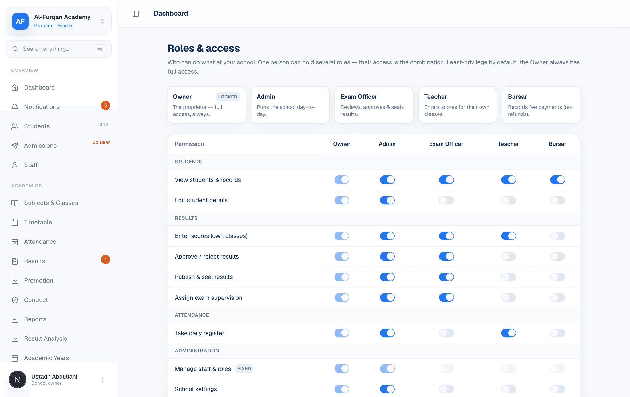Viewport: 630px width, 397px height.
Task: Open Result Analysis page
Action: click(x=59, y=339)
